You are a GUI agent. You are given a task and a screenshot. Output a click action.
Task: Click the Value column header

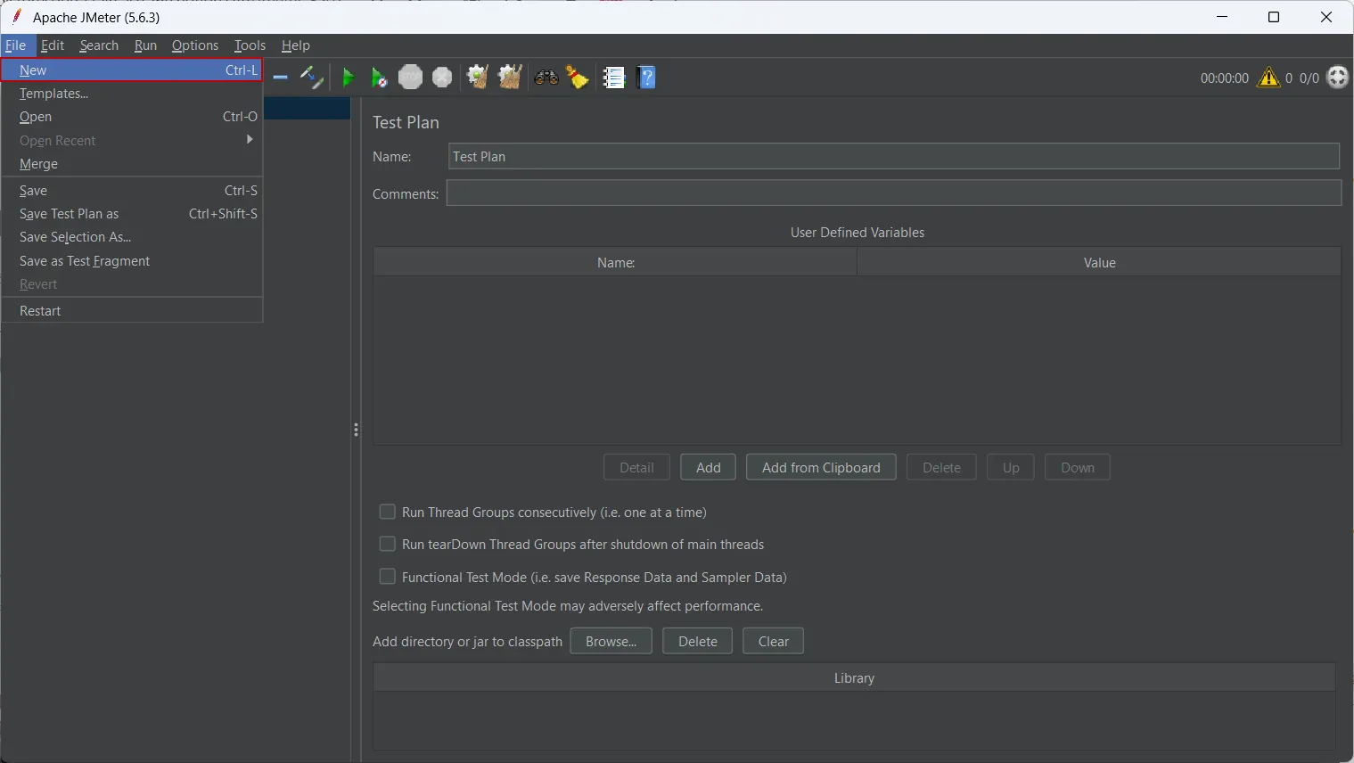pos(1099,262)
